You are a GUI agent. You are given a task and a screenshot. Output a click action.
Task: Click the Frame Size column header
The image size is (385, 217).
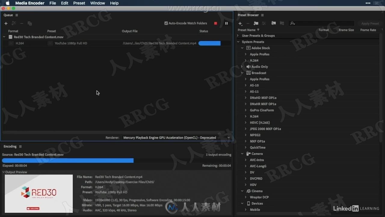point(346,30)
